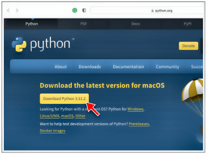The width and height of the screenshot is (207, 154).
Task: Open the Downloads menu
Action: [x=90, y=67]
